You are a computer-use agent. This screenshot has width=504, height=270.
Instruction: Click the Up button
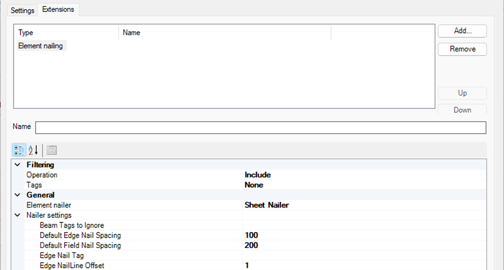(x=462, y=93)
